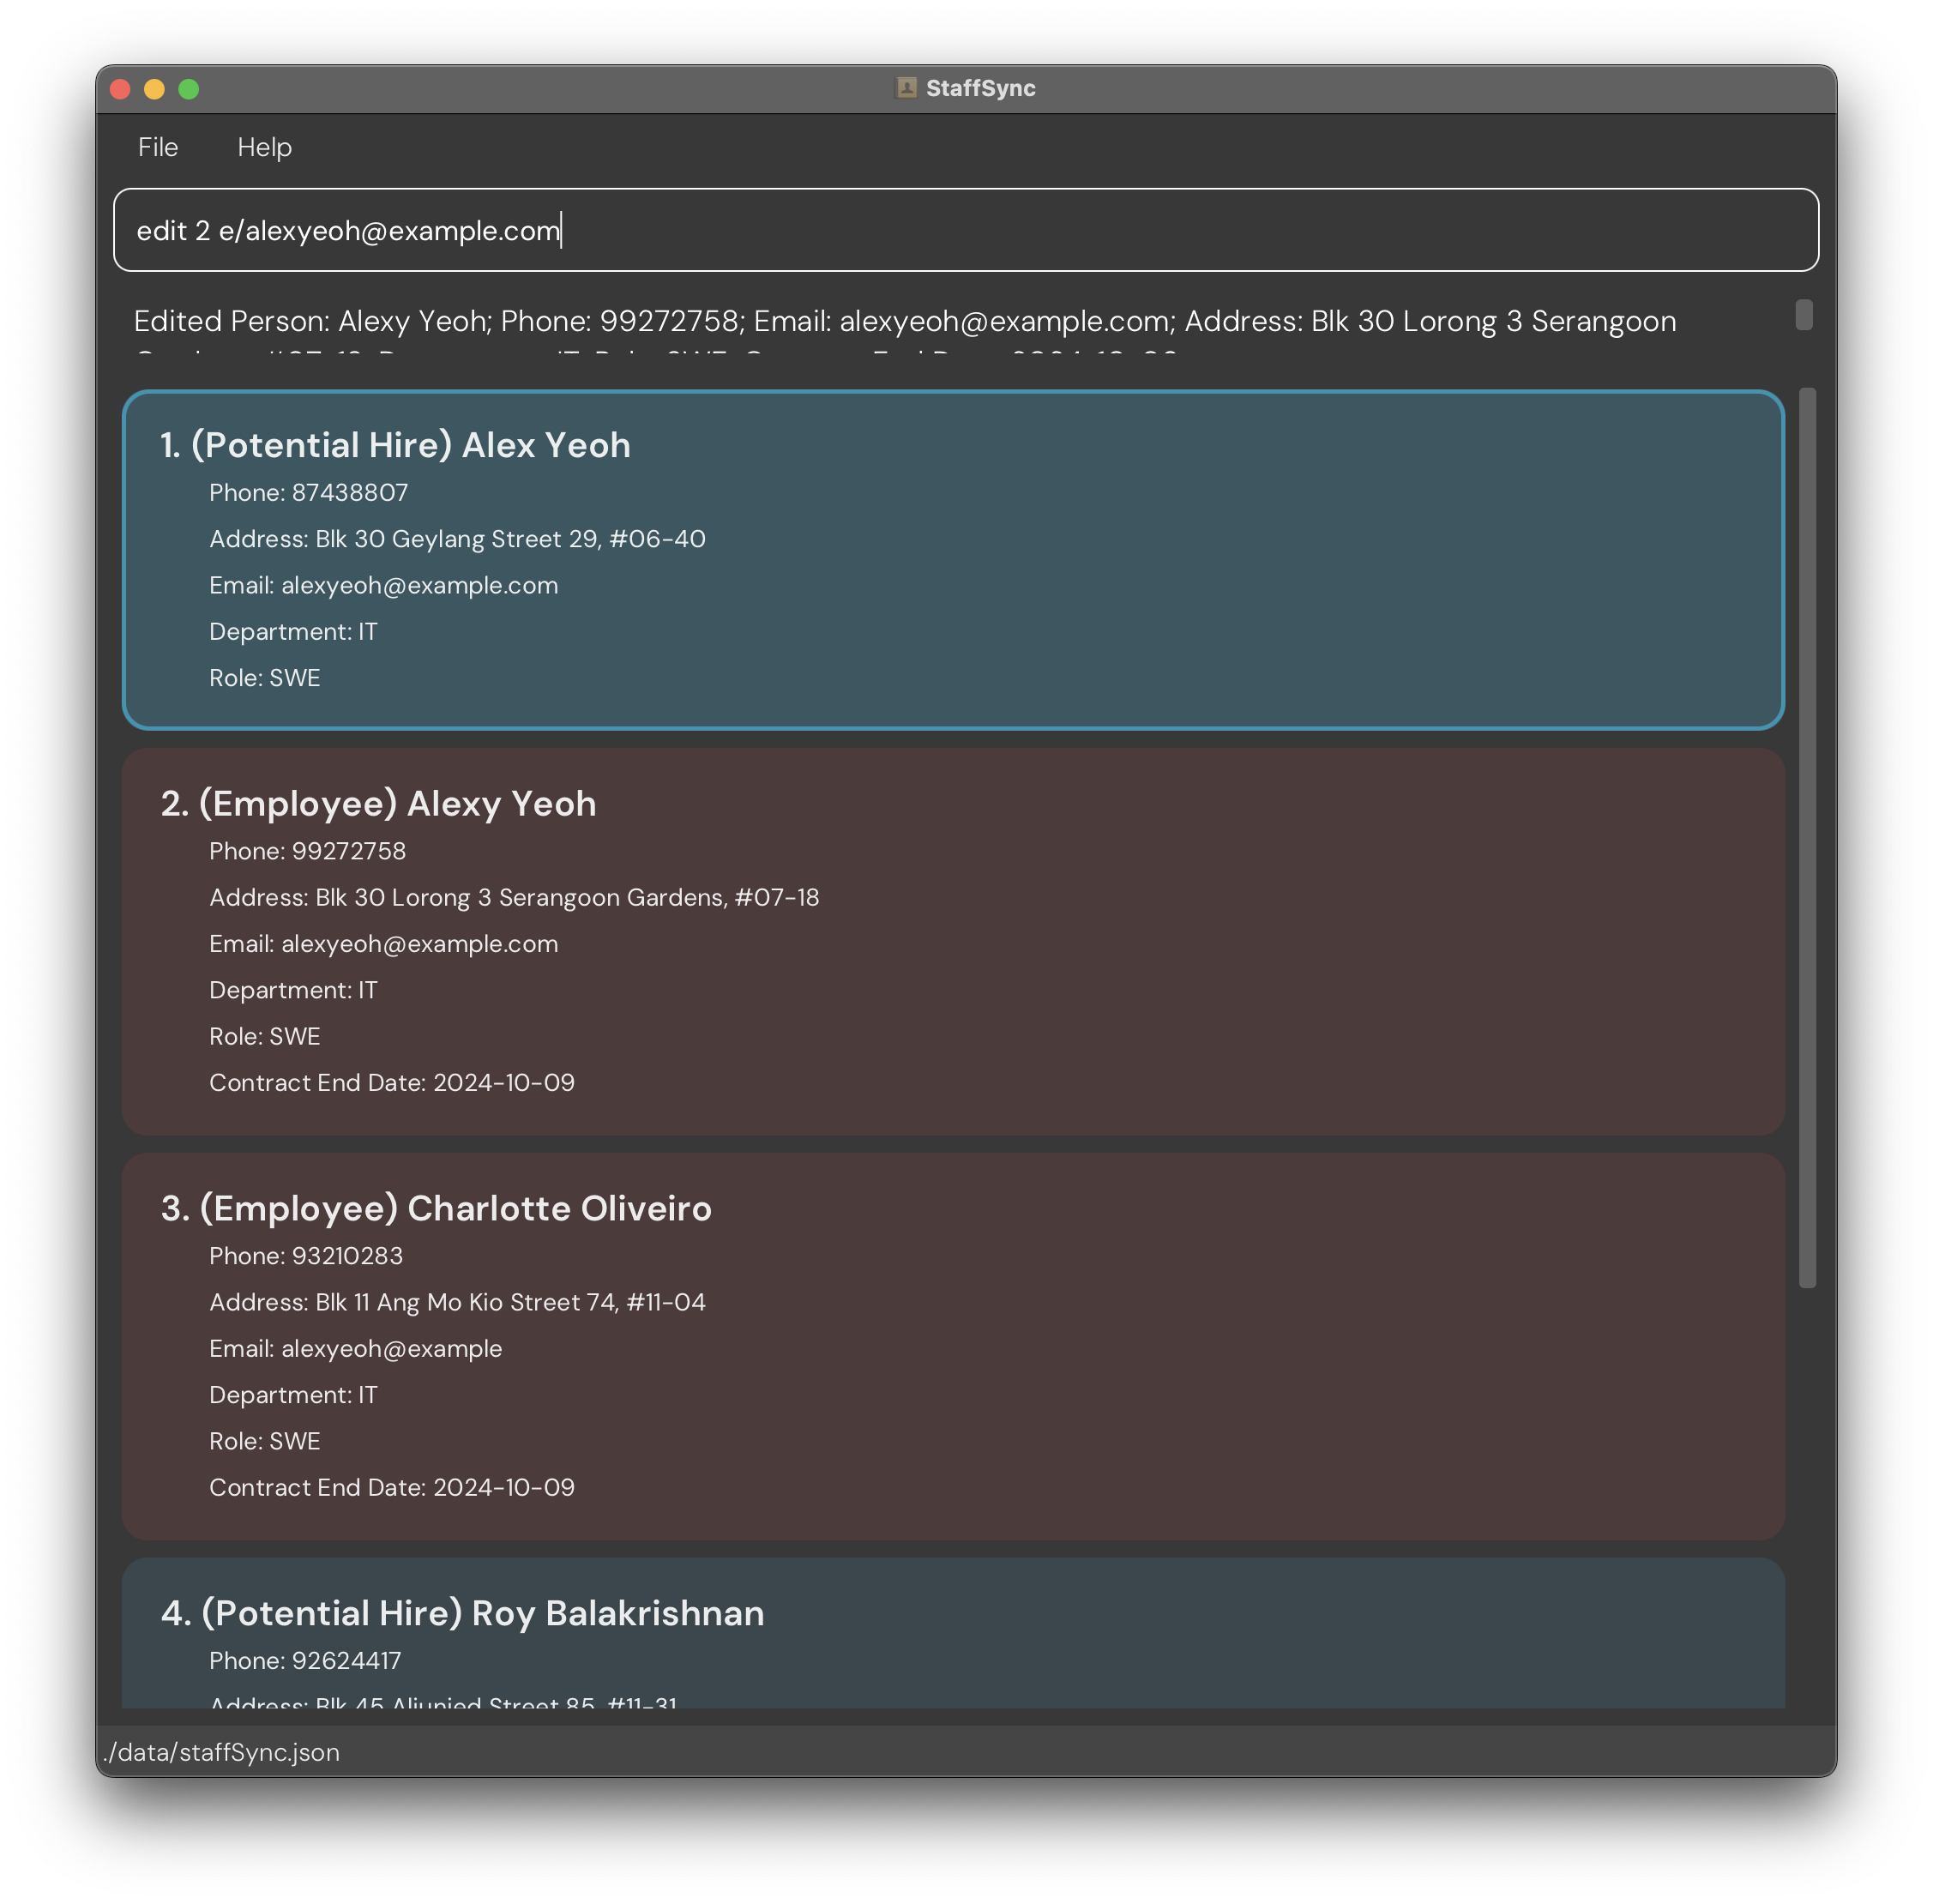Open the File menu
1933x1904 pixels.
click(x=158, y=147)
